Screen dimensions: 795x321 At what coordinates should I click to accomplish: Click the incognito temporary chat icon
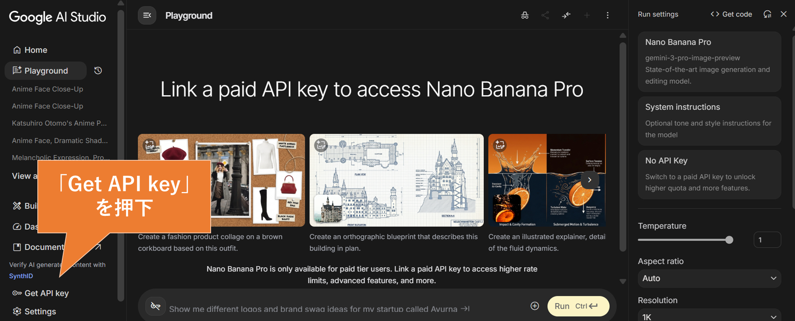pos(525,15)
